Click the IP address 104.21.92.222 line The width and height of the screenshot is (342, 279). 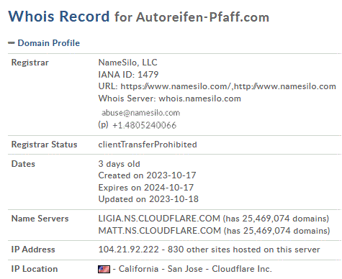(x=209, y=250)
